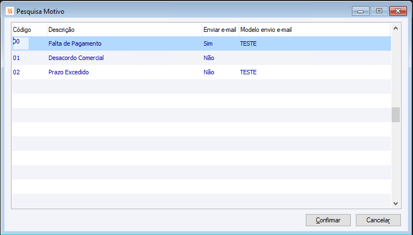Select the Falta de Pagamento row

pyautogui.click(x=201, y=43)
